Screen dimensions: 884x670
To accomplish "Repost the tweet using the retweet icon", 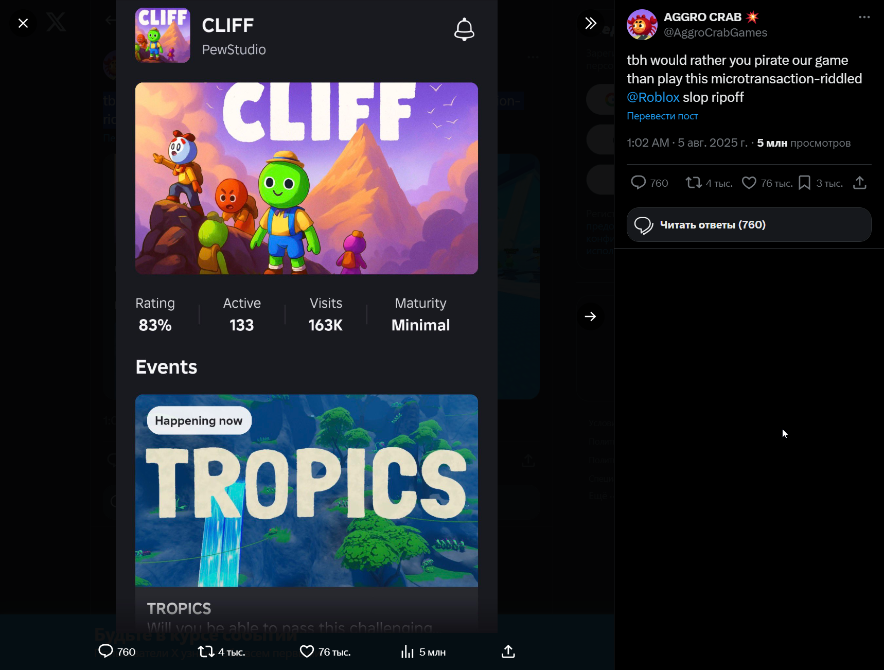I will pos(694,183).
